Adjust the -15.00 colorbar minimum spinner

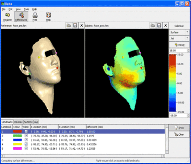pyautogui.click(x=188, y=115)
